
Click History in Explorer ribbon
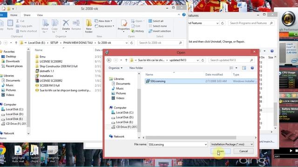click(x=138, y=31)
